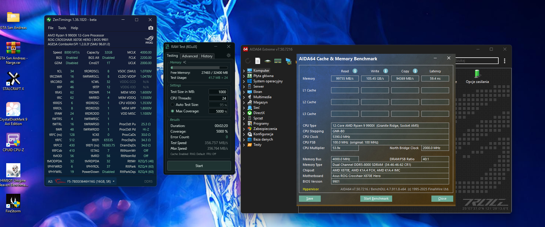
Task: Click the AIDA64 memory module toolbar icon
Action: (x=278, y=61)
